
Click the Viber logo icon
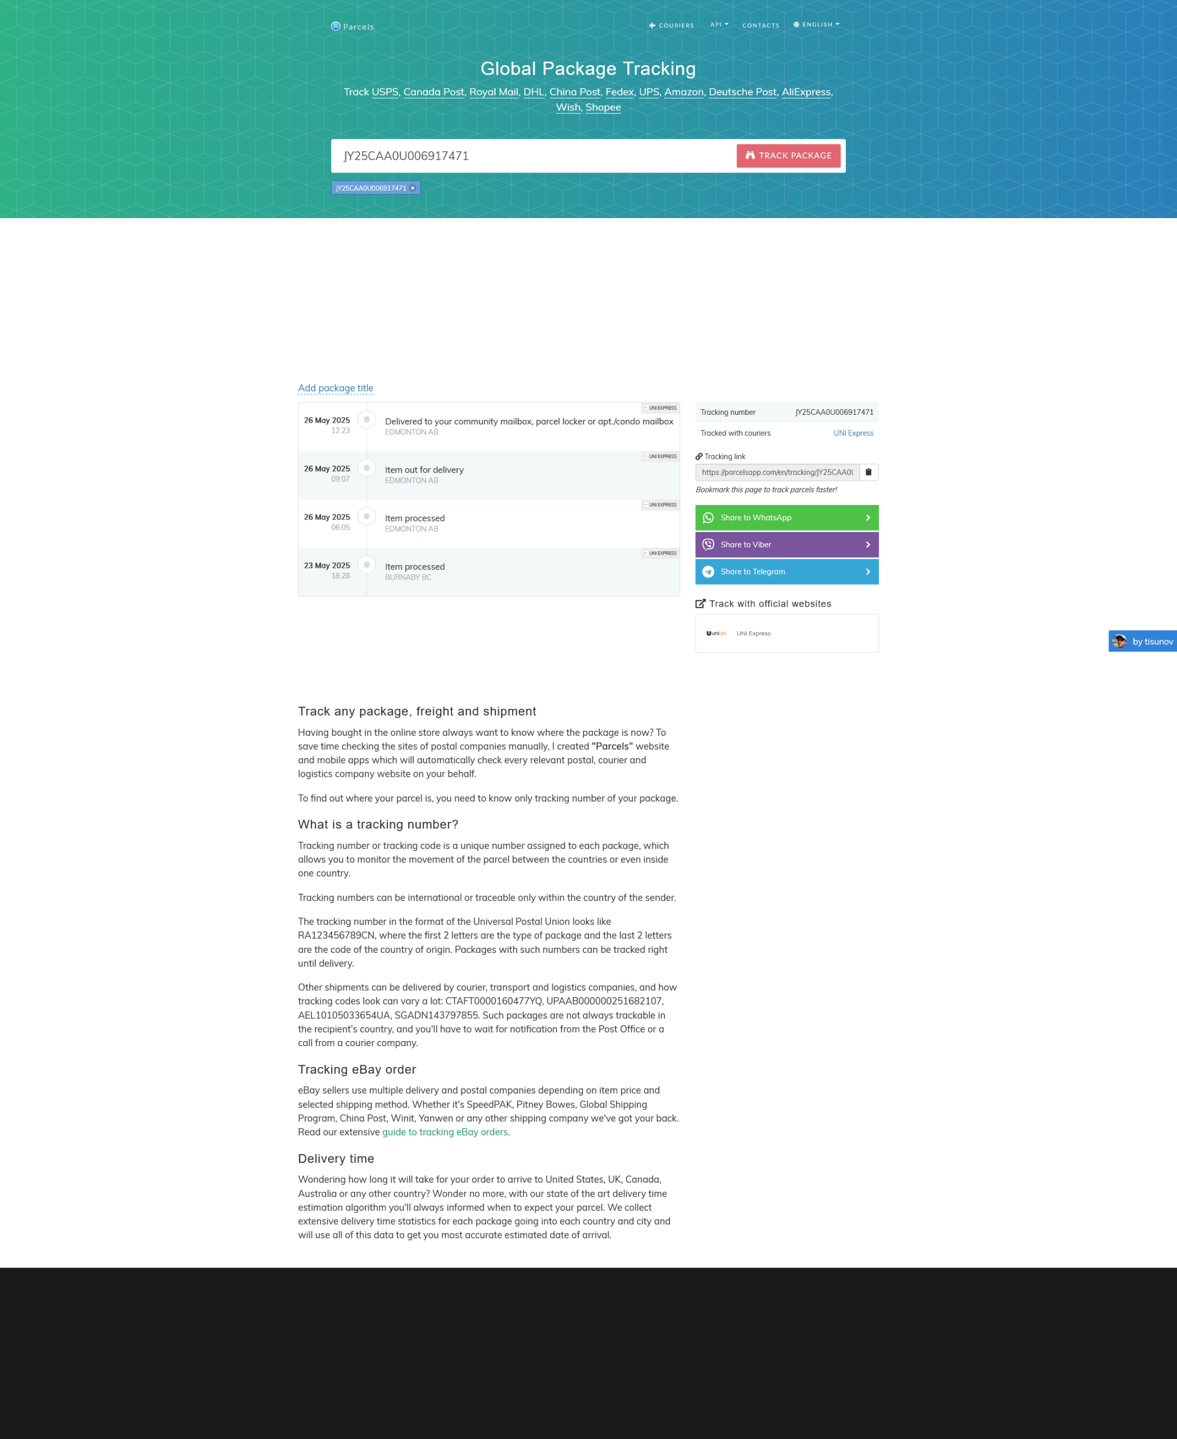pyautogui.click(x=708, y=545)
